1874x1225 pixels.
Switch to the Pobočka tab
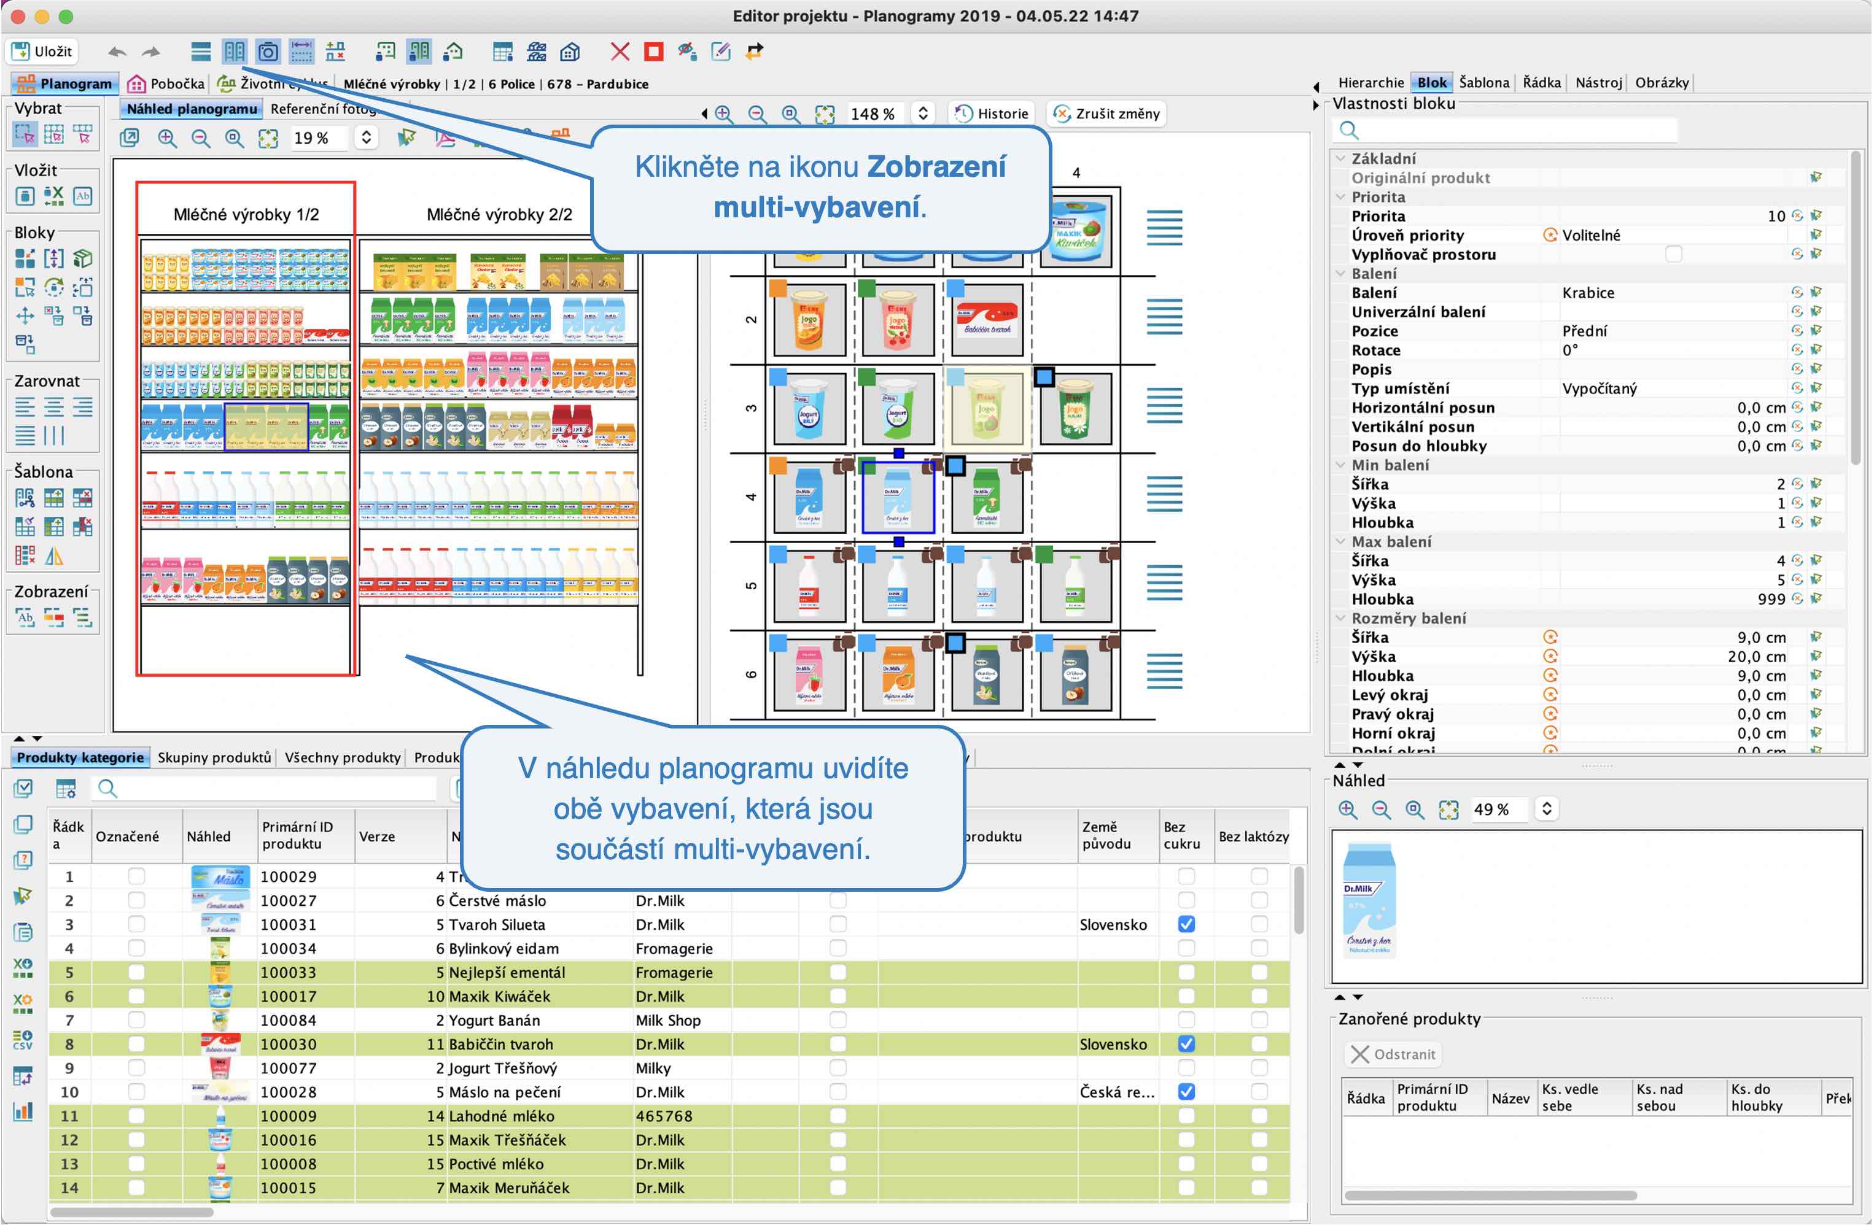pos(166,83)
